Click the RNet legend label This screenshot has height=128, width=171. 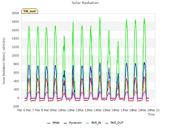(x=56, y=123)
